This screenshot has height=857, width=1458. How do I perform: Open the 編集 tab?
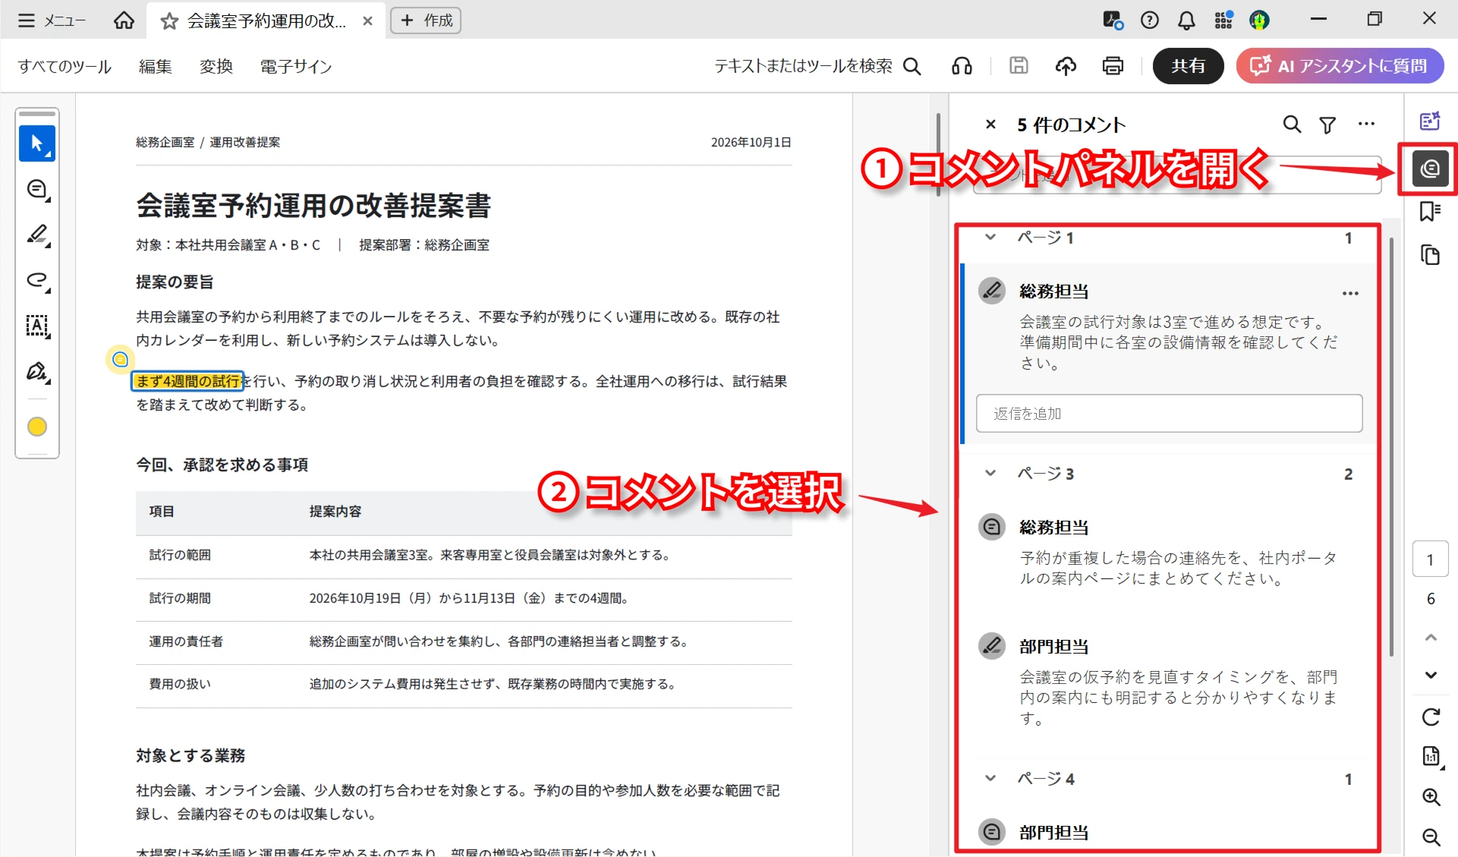click(156, 67)
